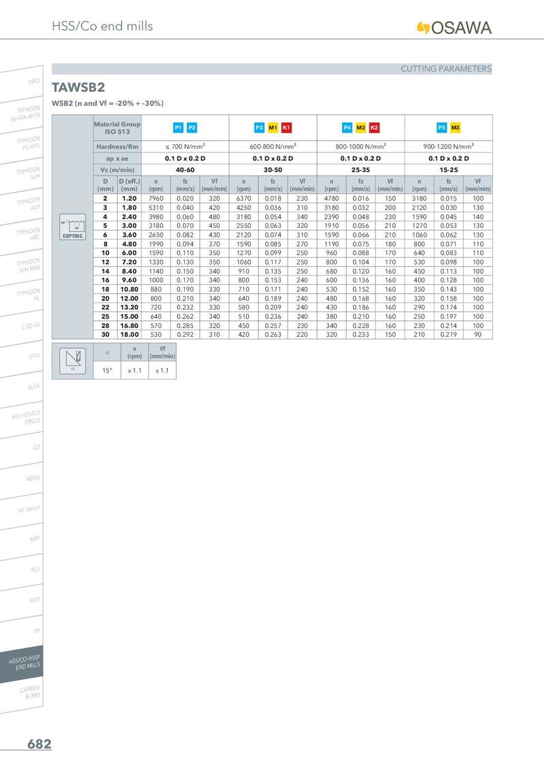Click the '13.20' effective diameter cell
544x770 pixels.
point(130,307)
